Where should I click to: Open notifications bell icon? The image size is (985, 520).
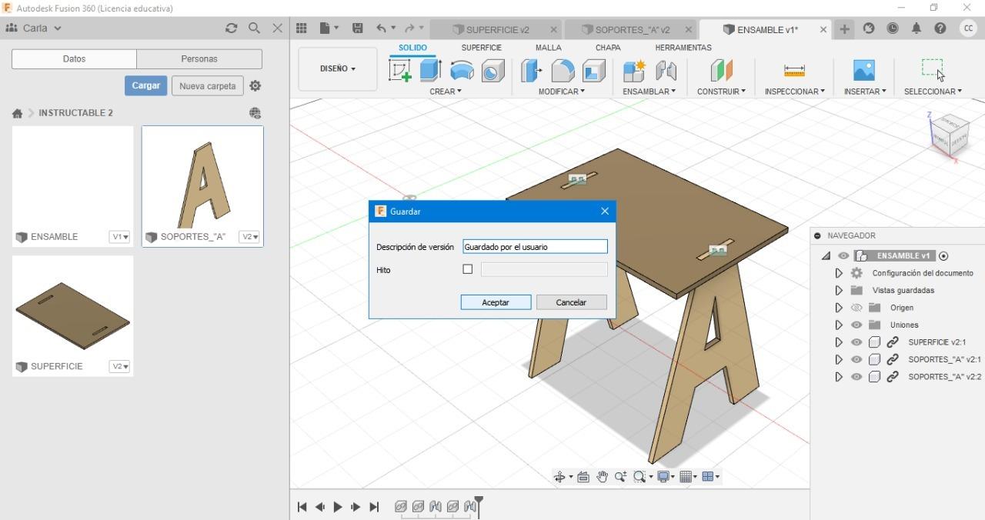(917, 28)
